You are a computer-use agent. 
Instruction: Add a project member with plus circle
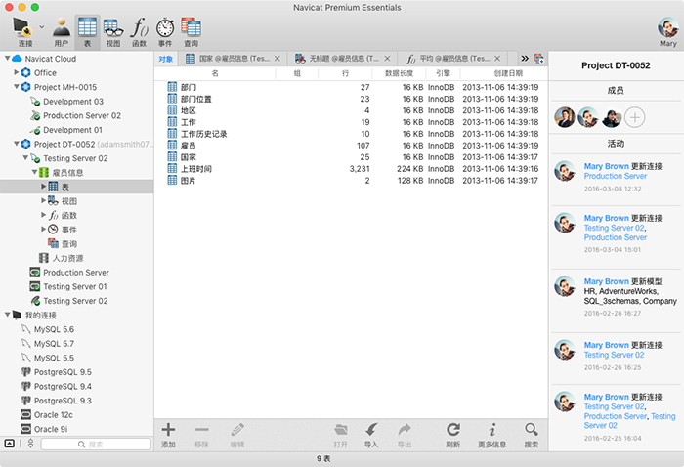[x=635, y=117]
